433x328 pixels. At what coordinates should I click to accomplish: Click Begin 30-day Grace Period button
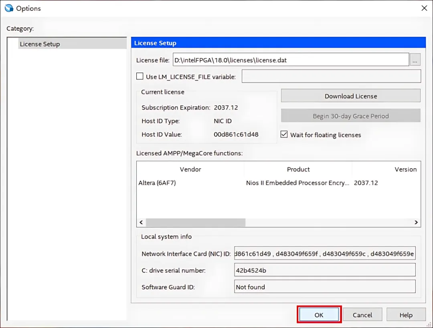(x=351, y=116)
